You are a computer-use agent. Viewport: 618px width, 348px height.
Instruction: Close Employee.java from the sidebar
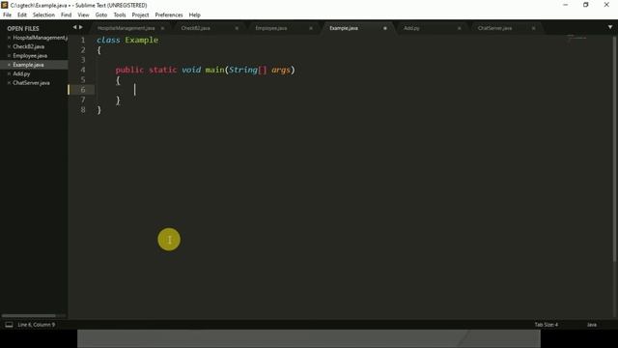pyautogui.click(x=9, y=56)
